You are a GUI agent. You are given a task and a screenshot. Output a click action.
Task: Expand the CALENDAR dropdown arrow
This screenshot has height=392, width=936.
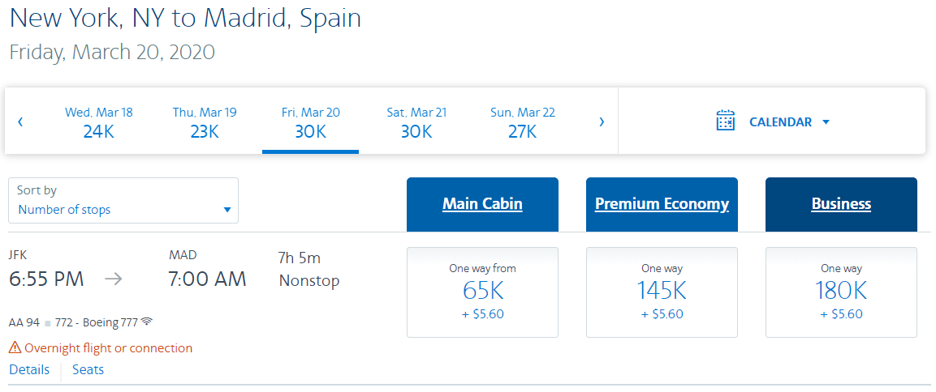(826, 122)
